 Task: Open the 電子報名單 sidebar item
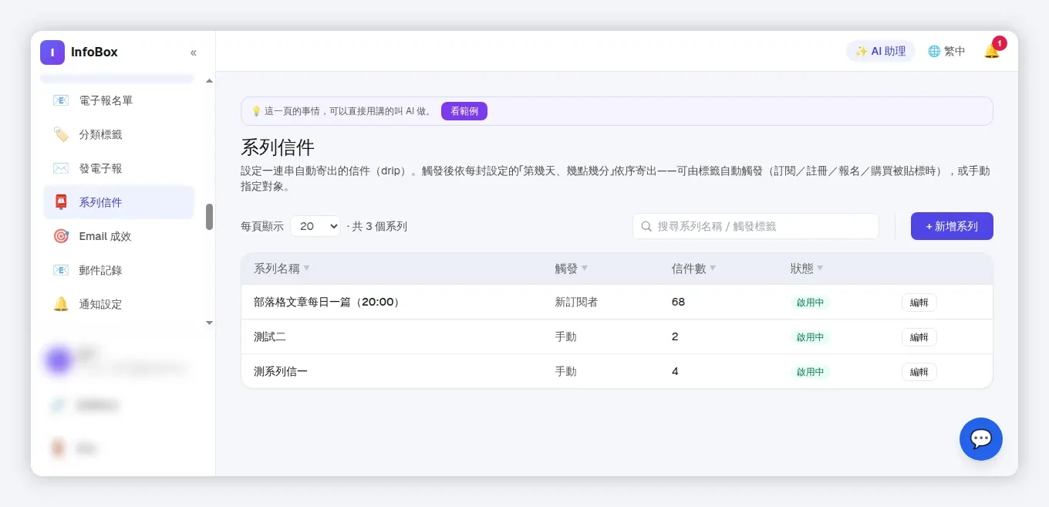119,100
